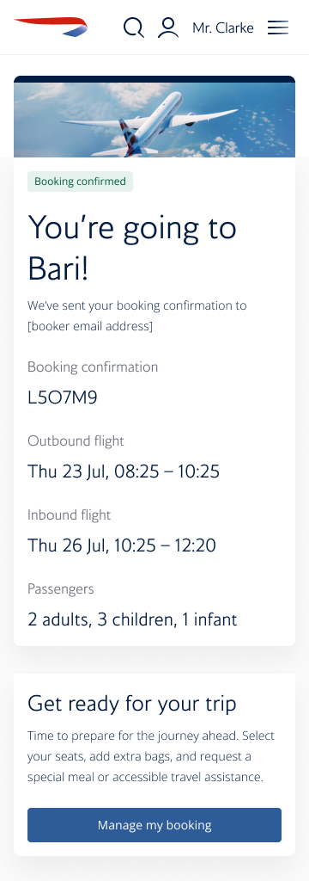309x881 pixels.
Task: Click the Outbound flight label
Action: tap(76, 441)
